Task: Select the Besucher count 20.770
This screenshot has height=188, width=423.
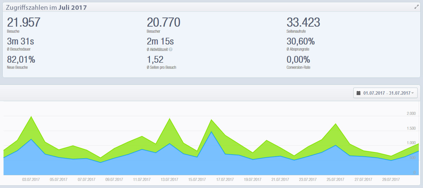Action: click(x=163, y=23)
